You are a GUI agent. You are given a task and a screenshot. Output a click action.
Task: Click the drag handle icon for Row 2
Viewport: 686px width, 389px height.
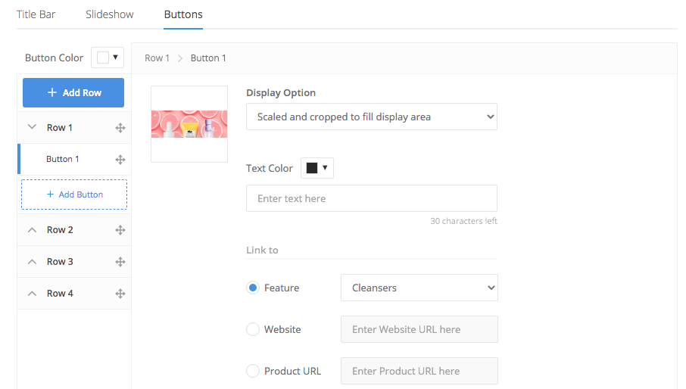[120, 230]
